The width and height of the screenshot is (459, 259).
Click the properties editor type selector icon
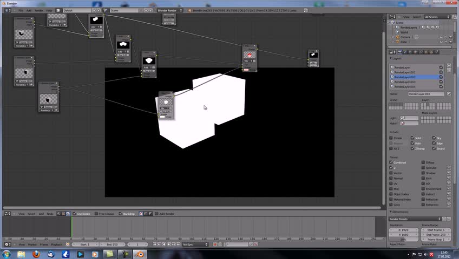392,52
